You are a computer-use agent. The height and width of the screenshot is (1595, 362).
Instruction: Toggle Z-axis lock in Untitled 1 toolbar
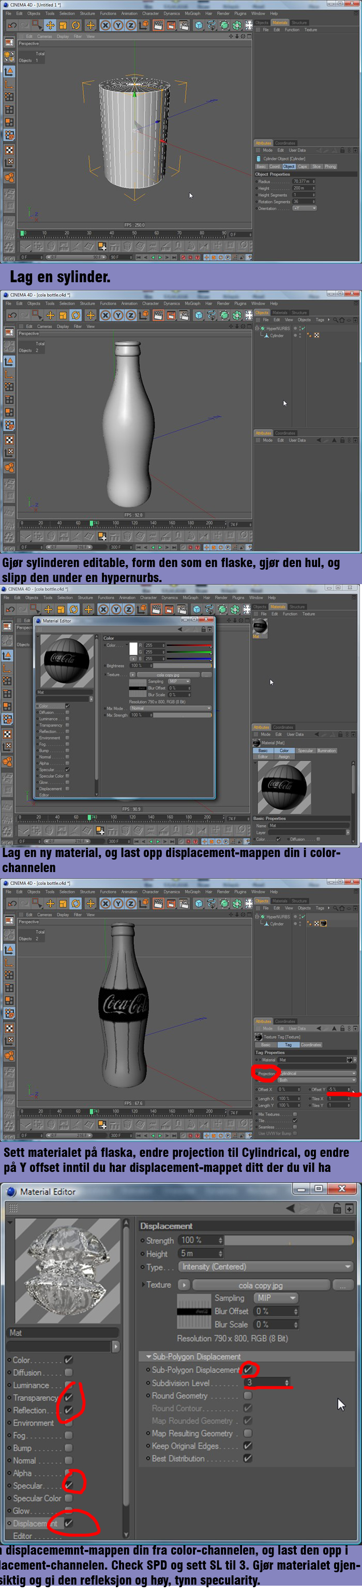click(x=130, y=25)
